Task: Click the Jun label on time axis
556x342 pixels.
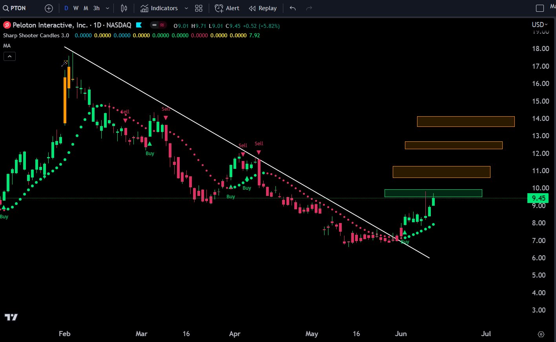Action: tap(401, 334)
